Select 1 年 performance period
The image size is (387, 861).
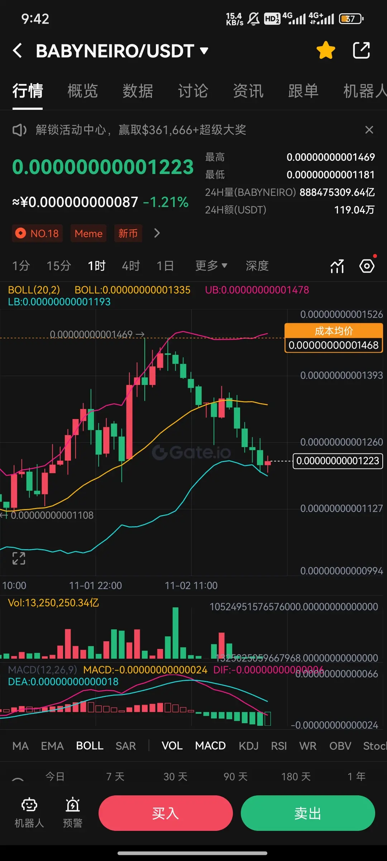coord(357,777)
